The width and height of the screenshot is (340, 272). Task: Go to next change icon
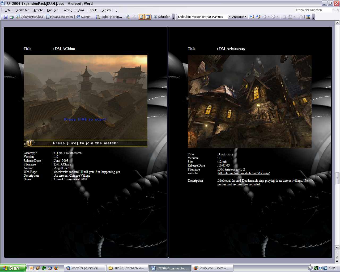coord(258,17)
